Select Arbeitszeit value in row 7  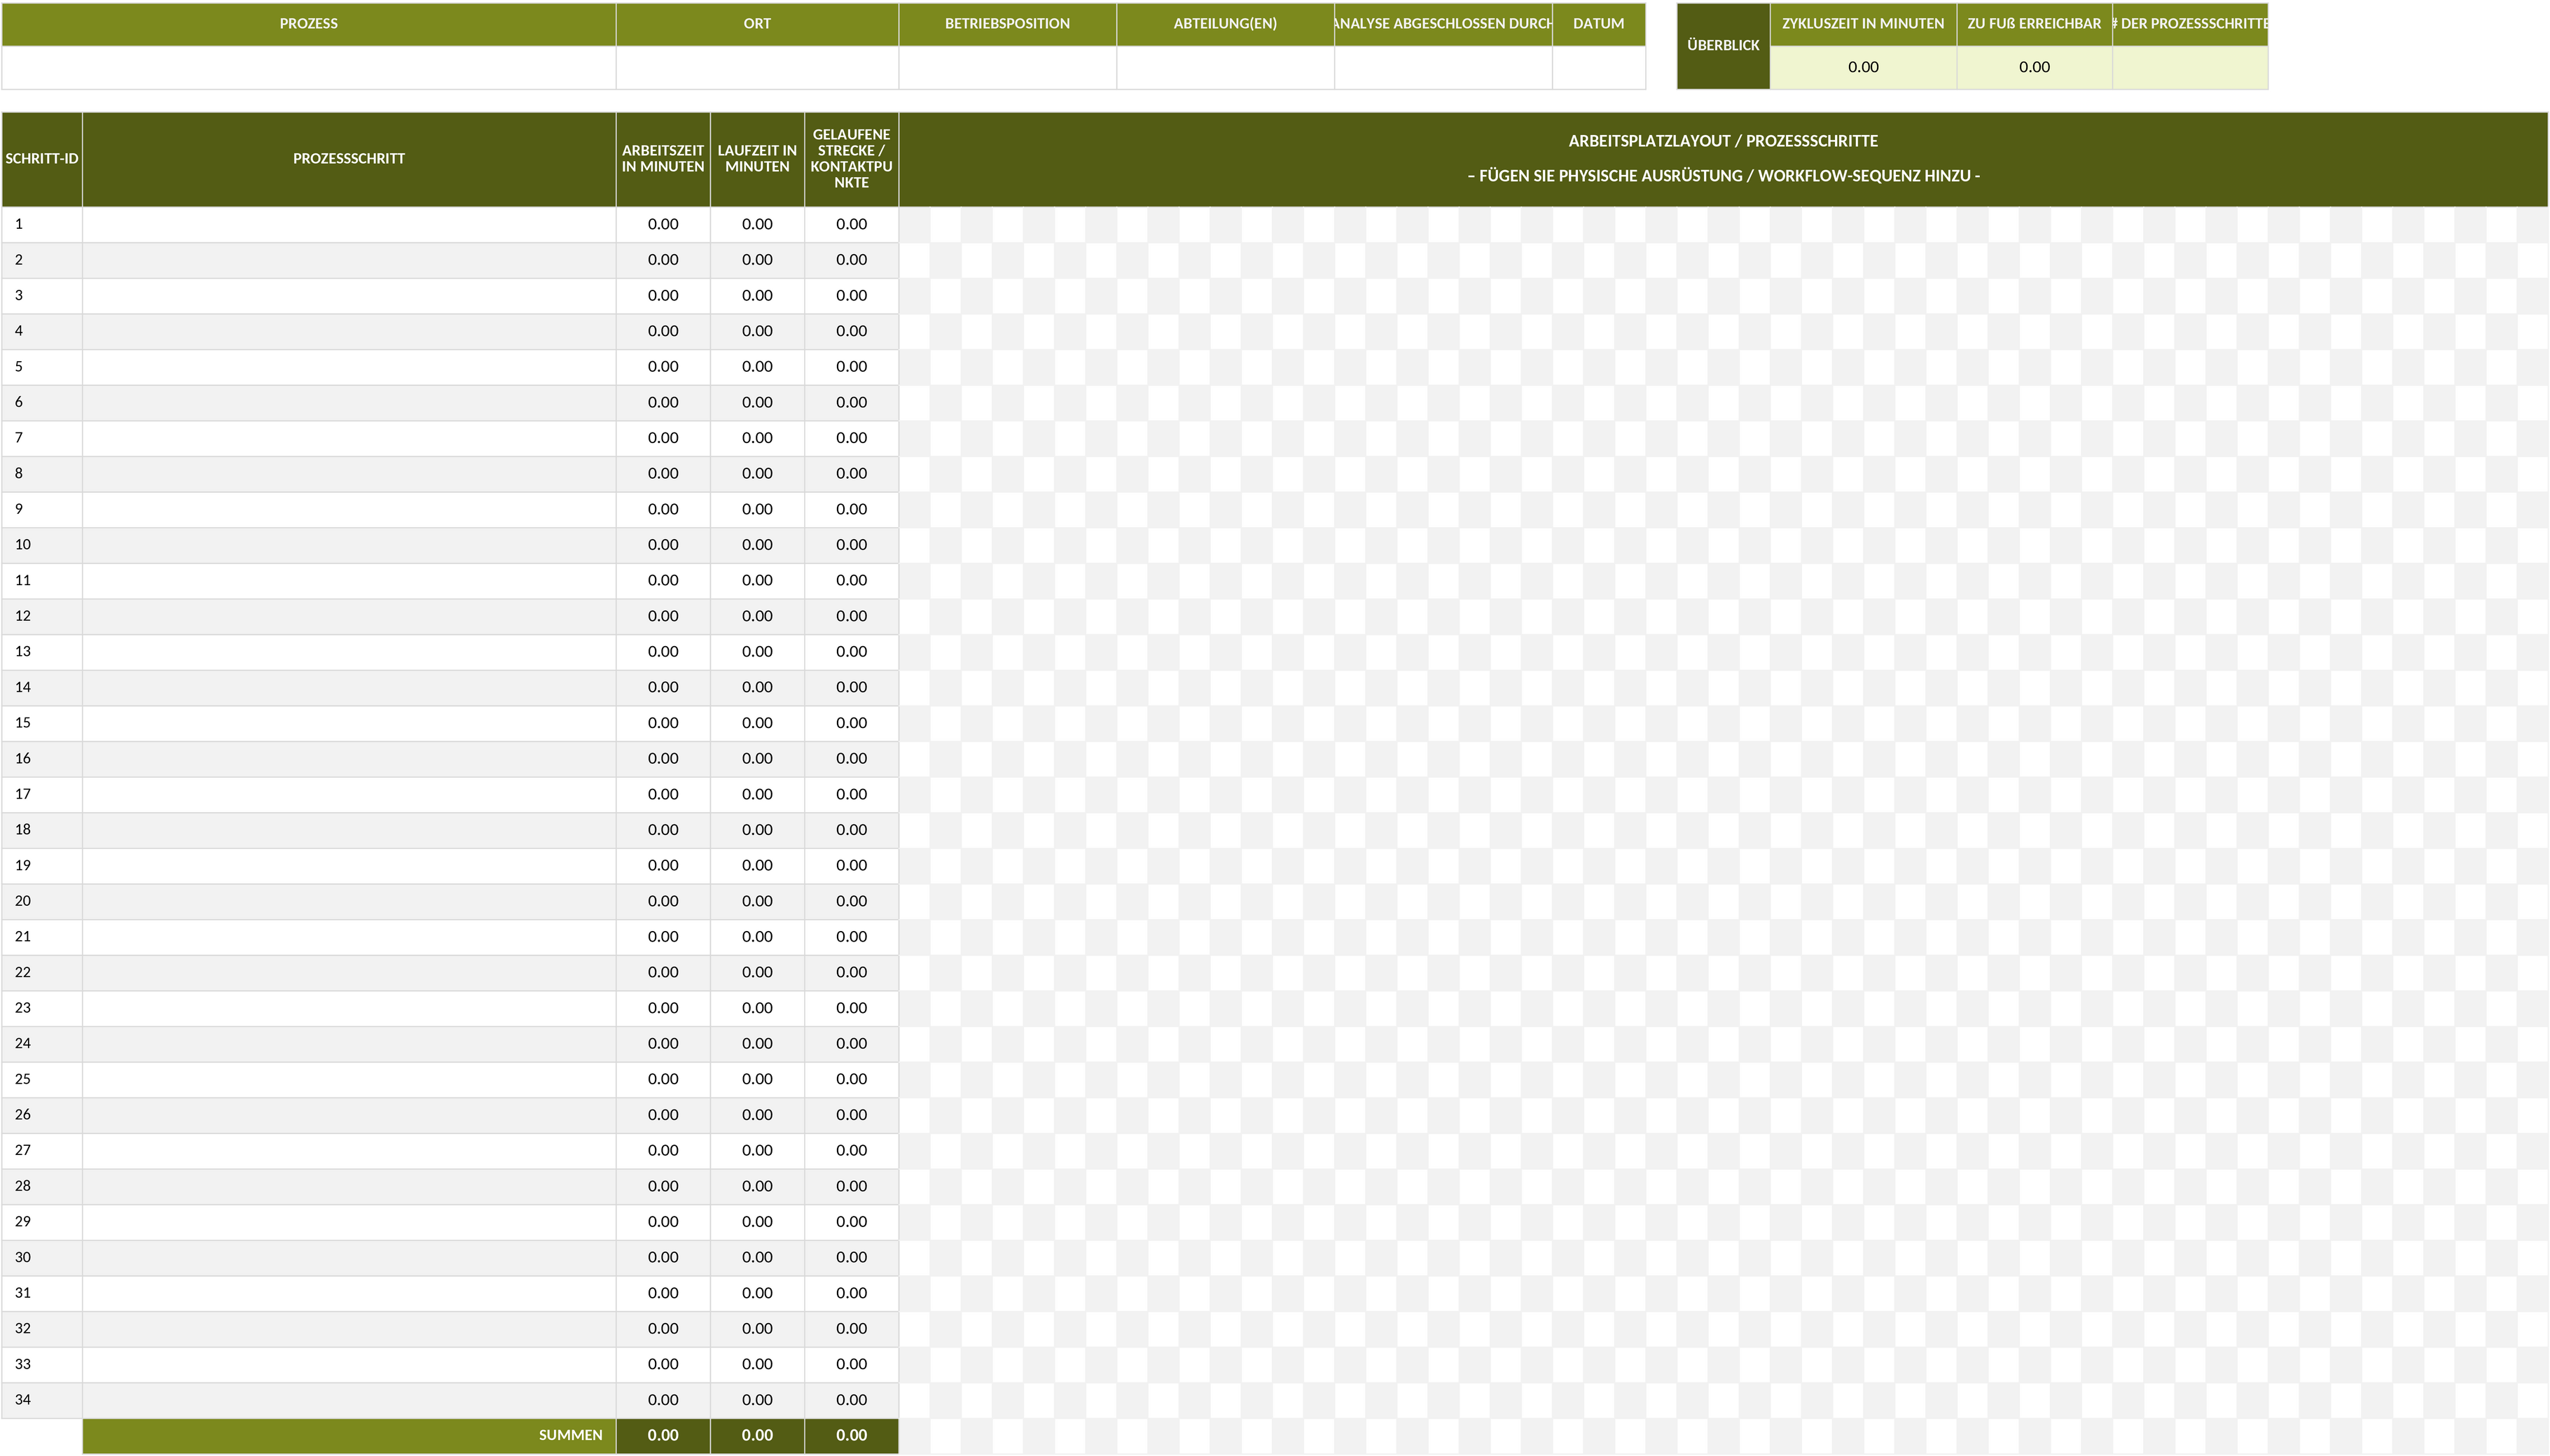point(663,438)
